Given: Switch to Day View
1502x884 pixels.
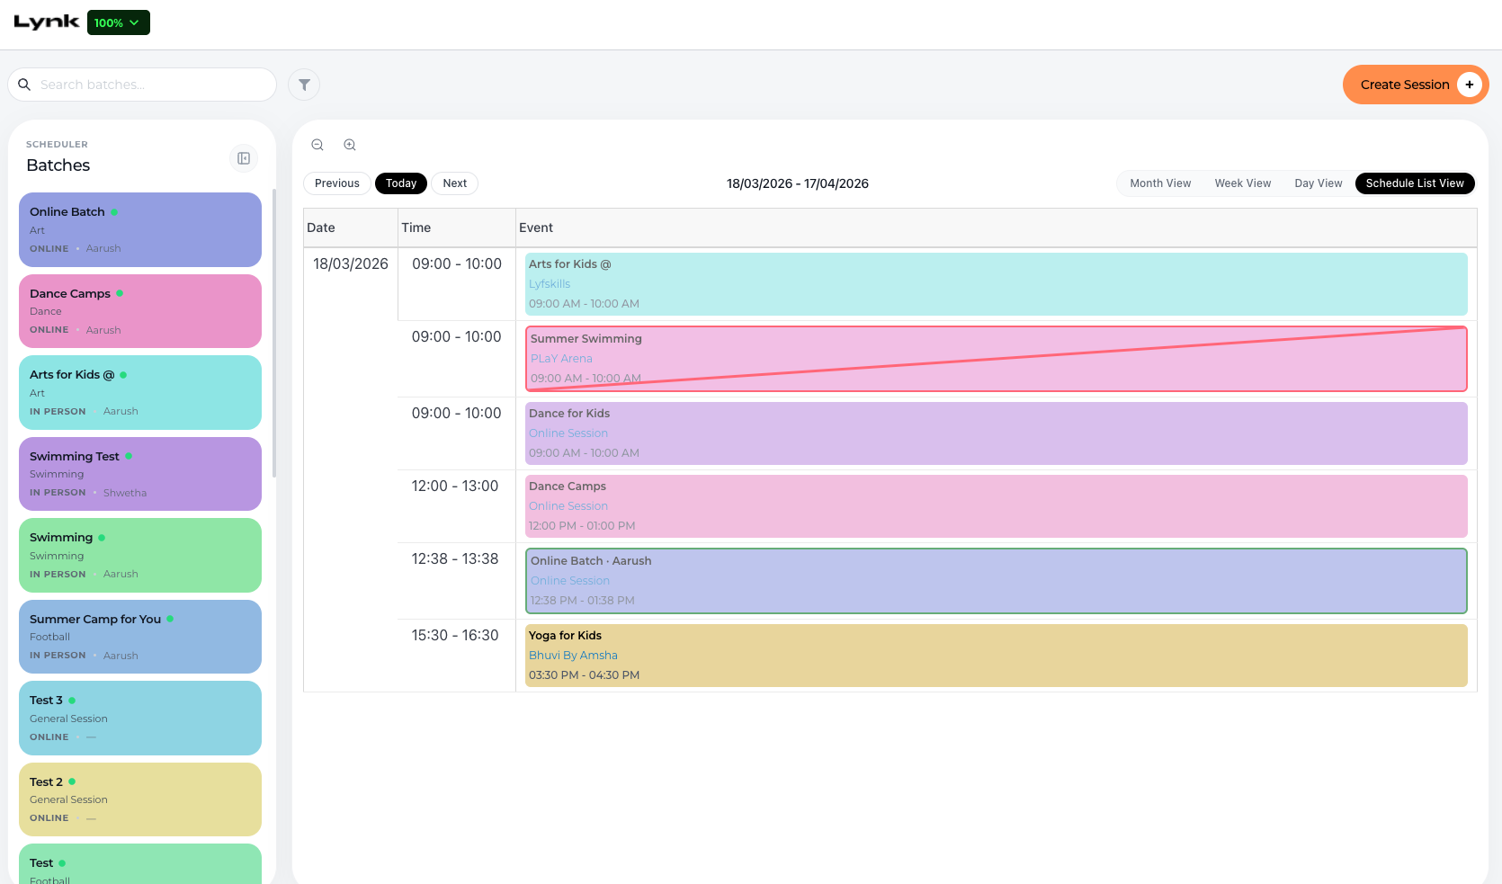Looking at the screenshot, I should point(1319,183).
